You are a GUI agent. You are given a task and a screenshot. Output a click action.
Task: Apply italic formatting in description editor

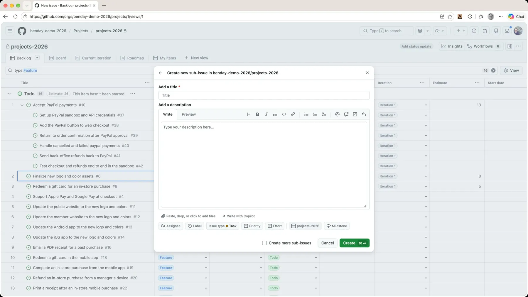pyautogui.click(x=266, y=114)
